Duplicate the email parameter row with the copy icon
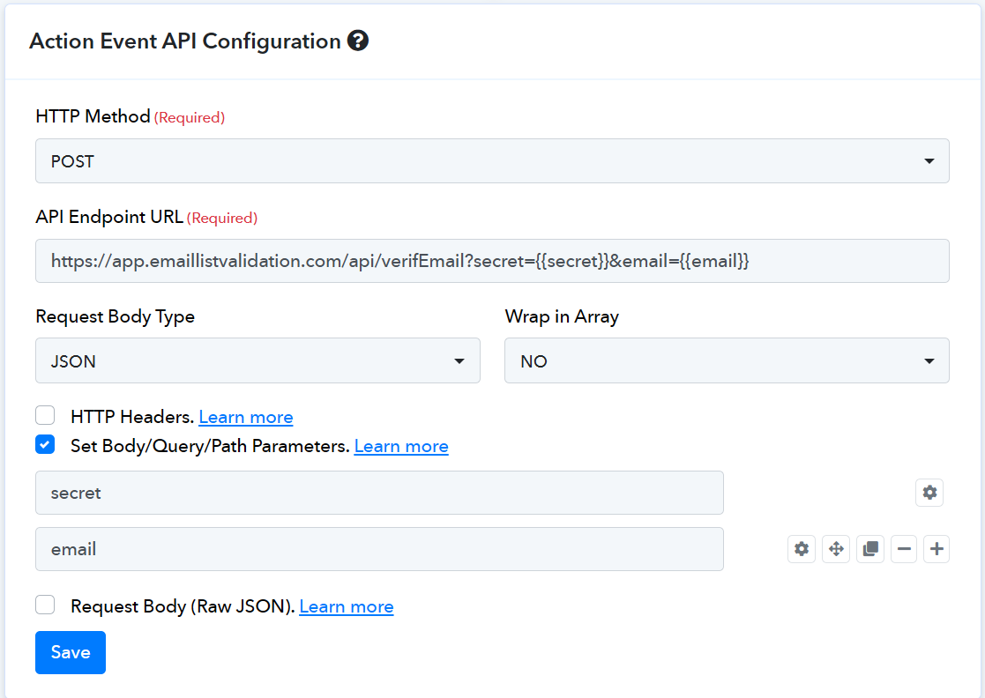Viewport: 985px width, 698px height. point(870,549)
